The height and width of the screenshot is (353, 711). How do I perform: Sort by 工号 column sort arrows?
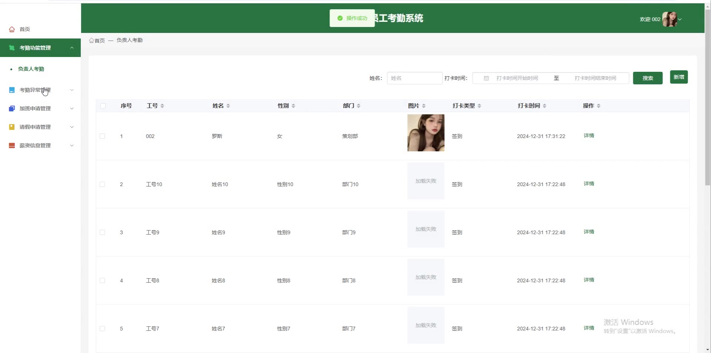click(162, 106)
